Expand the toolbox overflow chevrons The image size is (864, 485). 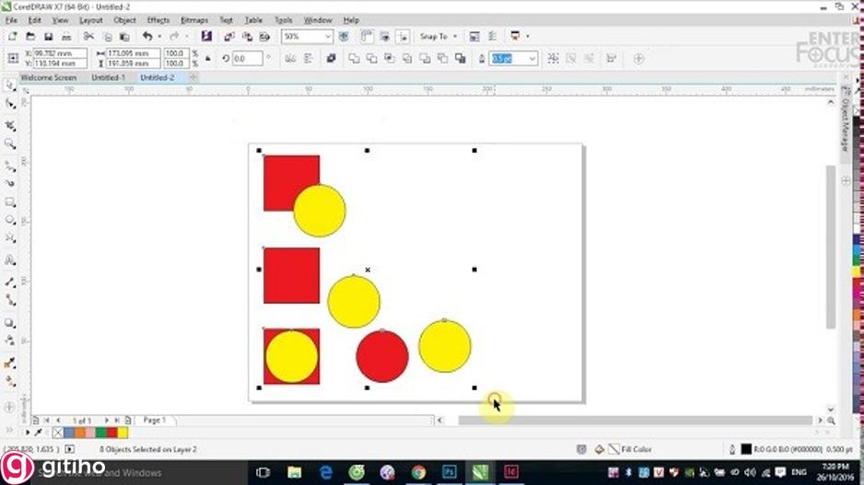point(9,430)
